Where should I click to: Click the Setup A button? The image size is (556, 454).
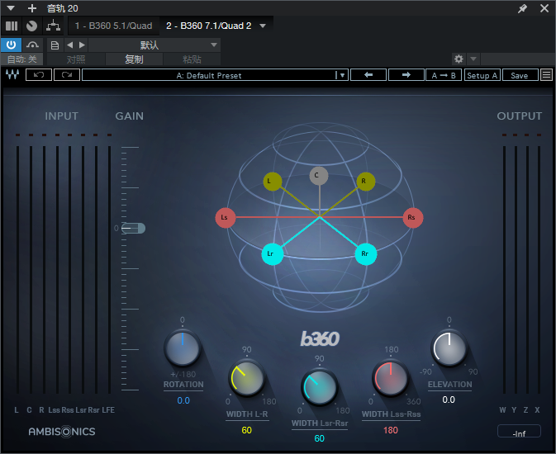tap(482, 75)
